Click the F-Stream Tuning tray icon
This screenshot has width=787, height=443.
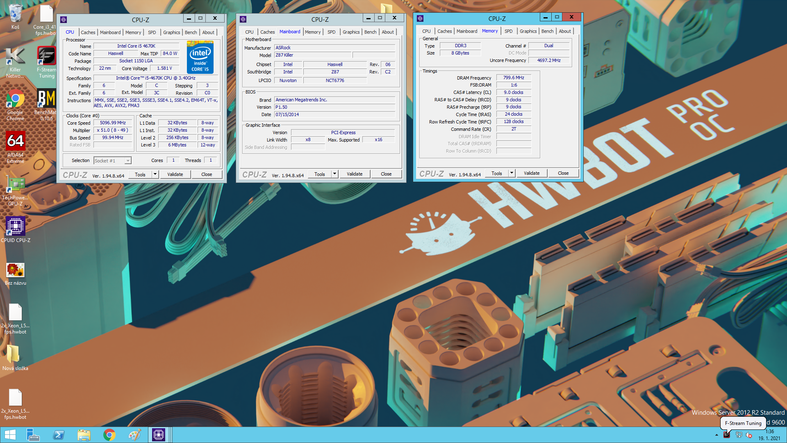727,435
